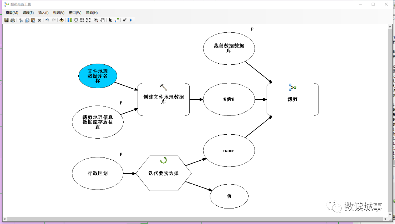Viewport: 395px width, 224px height.
Task: Select the Zoom In magnifier tool
Action: [x=96, y=20]
